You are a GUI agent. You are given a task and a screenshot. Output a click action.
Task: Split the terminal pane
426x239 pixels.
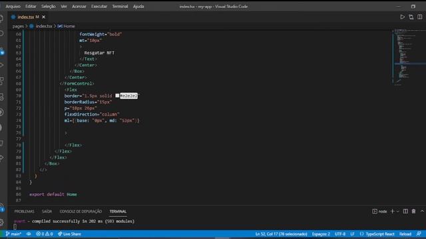[405, 211]
